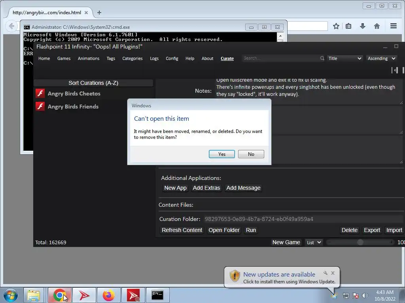Open the Tags tab in Flashpoint
The width and height of the screenshot is (405, 303).
click(111, 58)
